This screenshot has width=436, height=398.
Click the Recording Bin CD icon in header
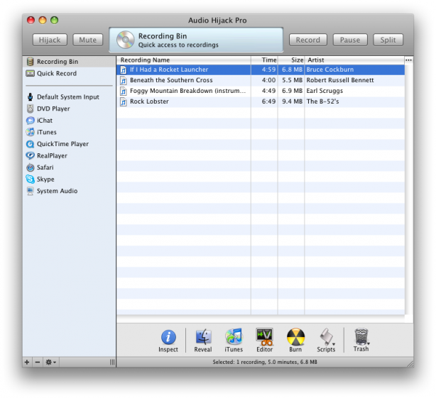coord(126,40)
